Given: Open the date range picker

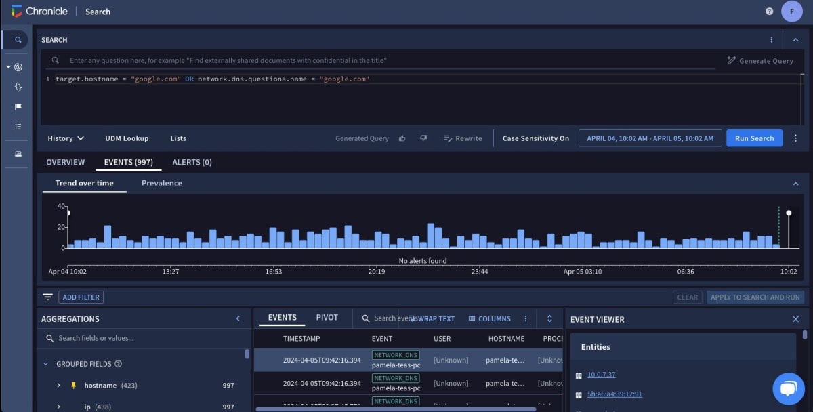Looking at the screenshot, I should point(650,138).
